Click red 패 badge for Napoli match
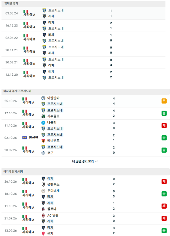Screen dimensions: 170x236 164,125
